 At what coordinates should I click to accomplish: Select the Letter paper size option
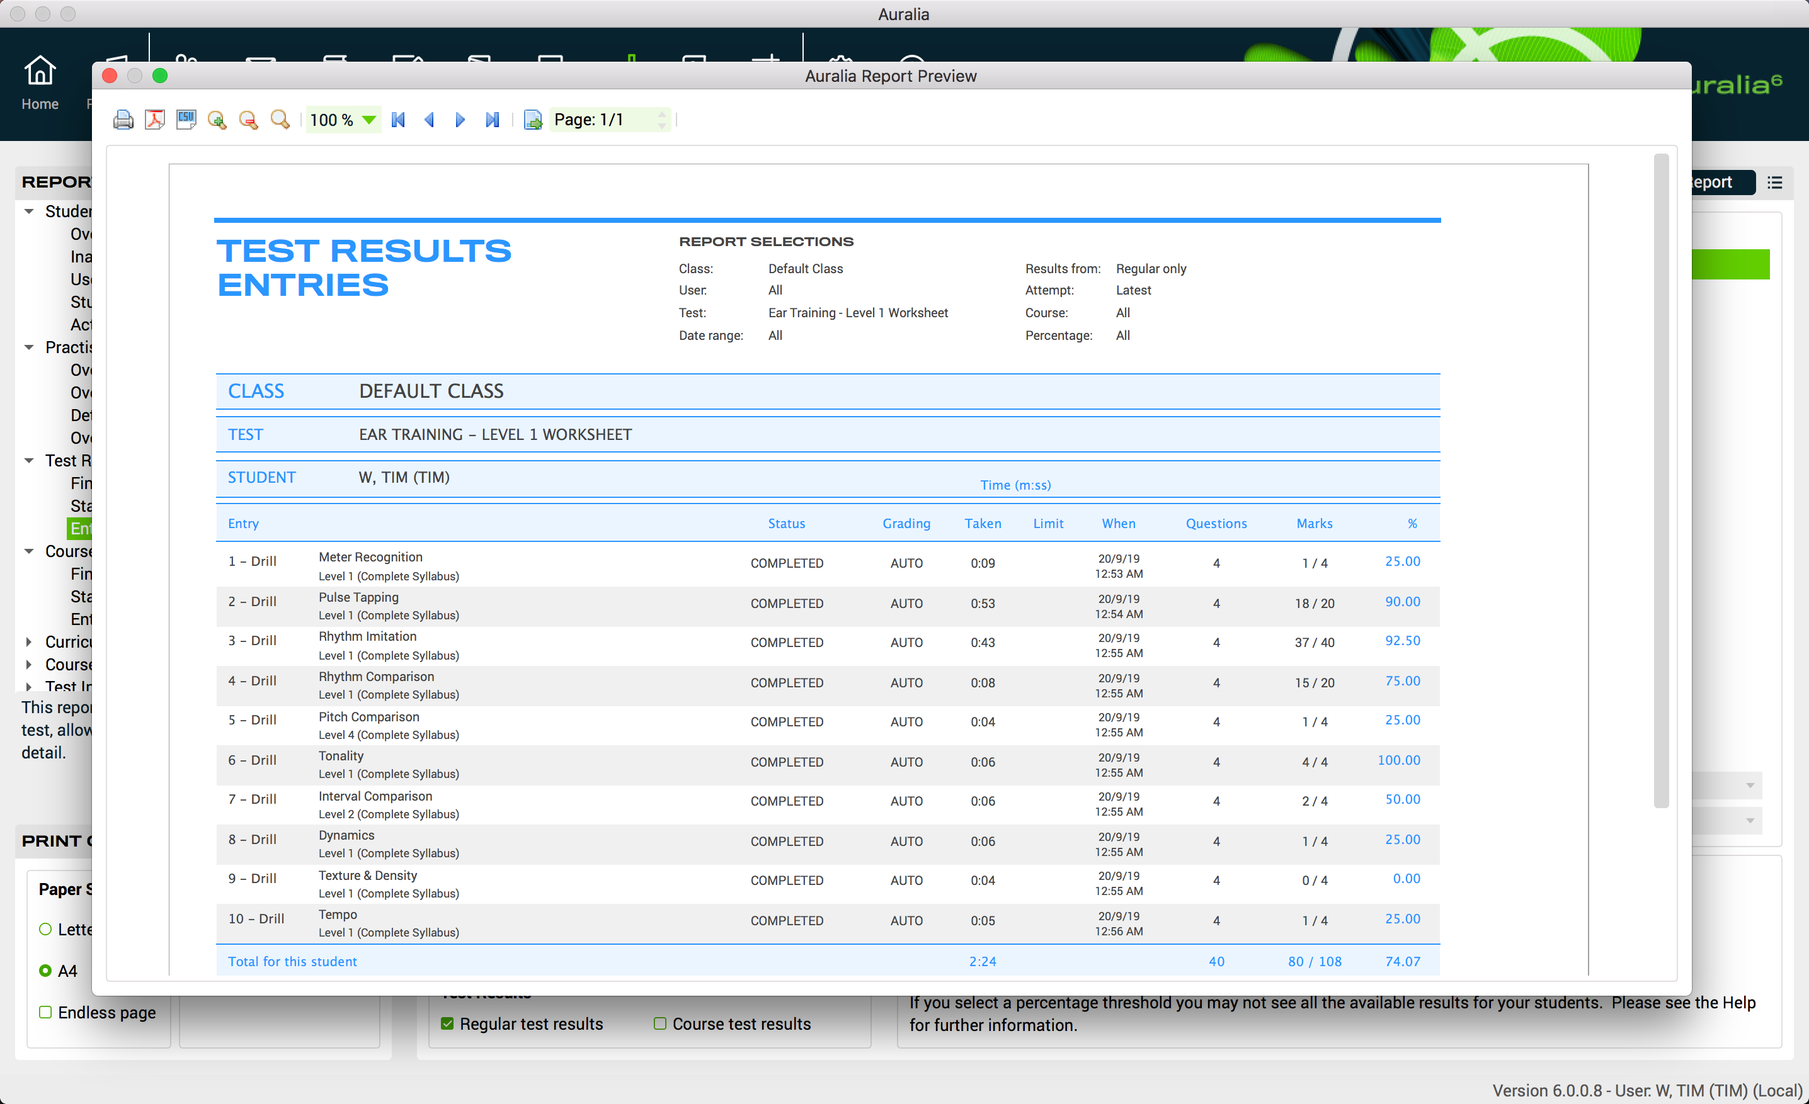pyautogui.click(x=45, y=928)
